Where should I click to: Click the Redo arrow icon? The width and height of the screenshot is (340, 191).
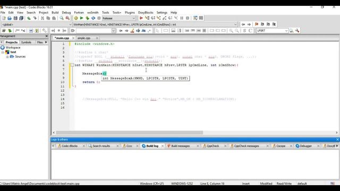35,18
